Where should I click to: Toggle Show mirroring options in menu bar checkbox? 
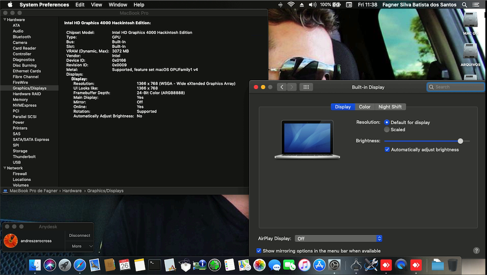(259, 251)
